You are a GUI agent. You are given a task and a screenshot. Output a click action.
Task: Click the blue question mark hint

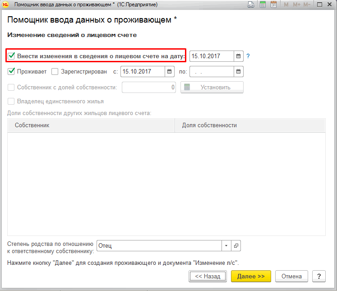[x=248, y=56]
